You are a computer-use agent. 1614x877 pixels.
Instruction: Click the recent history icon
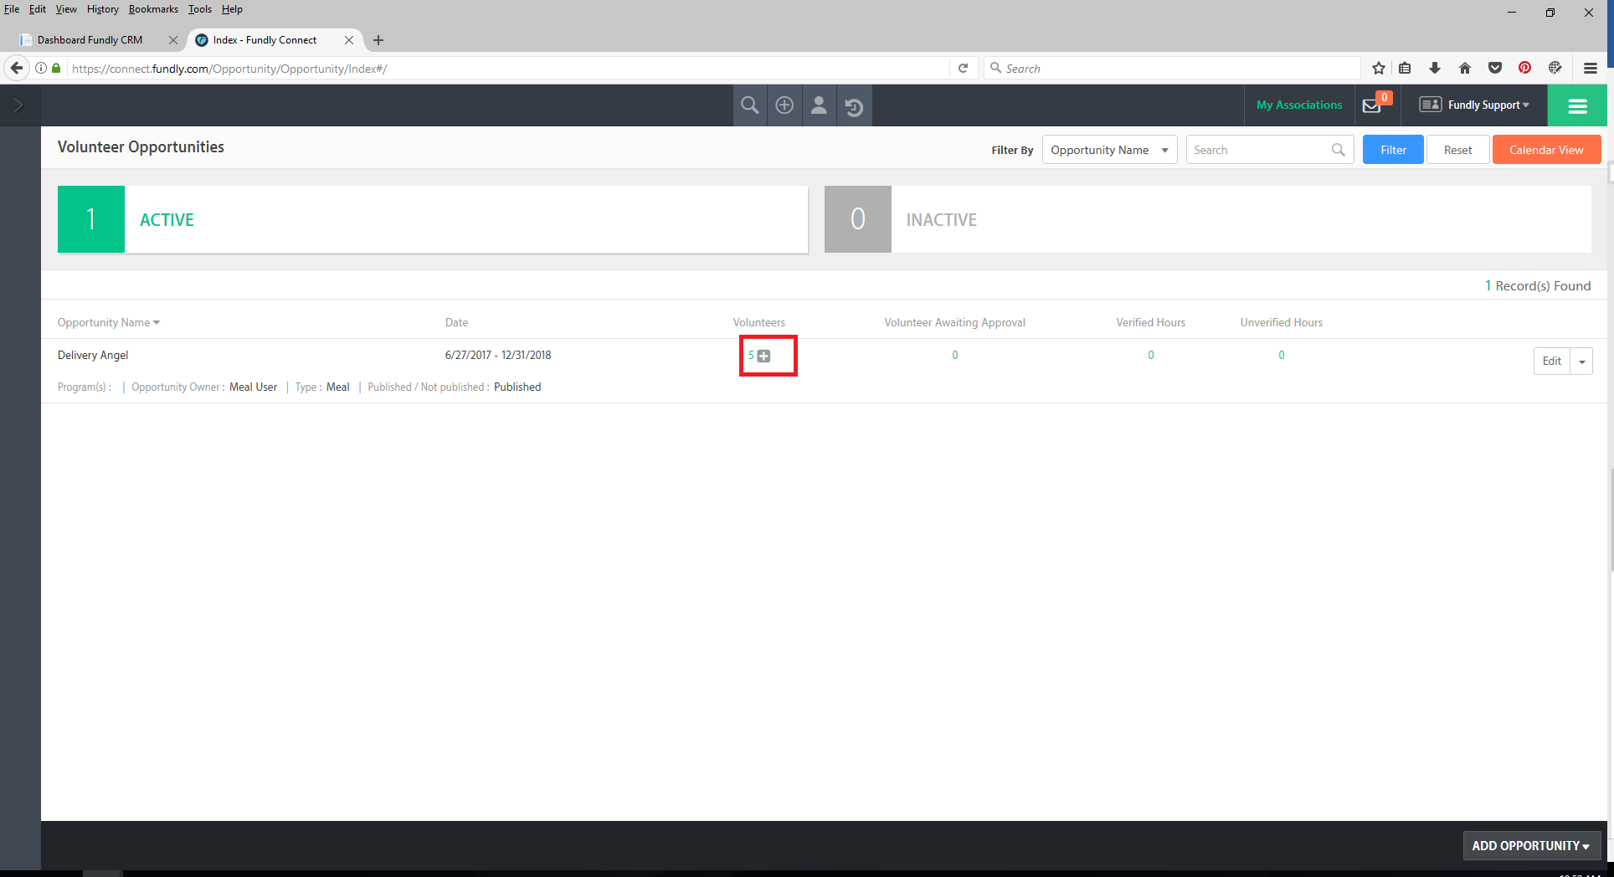854,106
